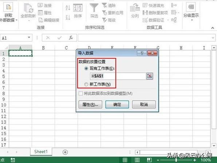Confirm import with the OK button
The width and height of the screenshot is (217, 163).
pyautogui.click(x=117, y=104)
